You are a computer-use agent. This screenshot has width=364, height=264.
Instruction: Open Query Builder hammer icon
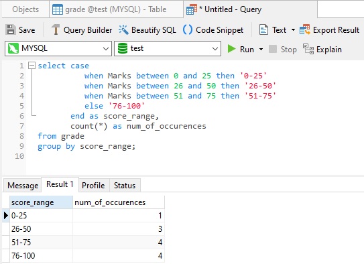pyautogui.click(x=56, y=29)
